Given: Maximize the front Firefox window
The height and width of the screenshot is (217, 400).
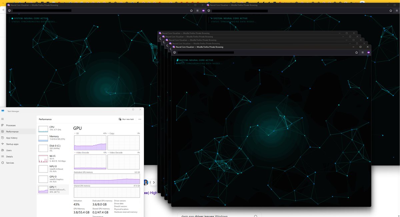Looking at the screenshot, I should click(x=360, y=47).
